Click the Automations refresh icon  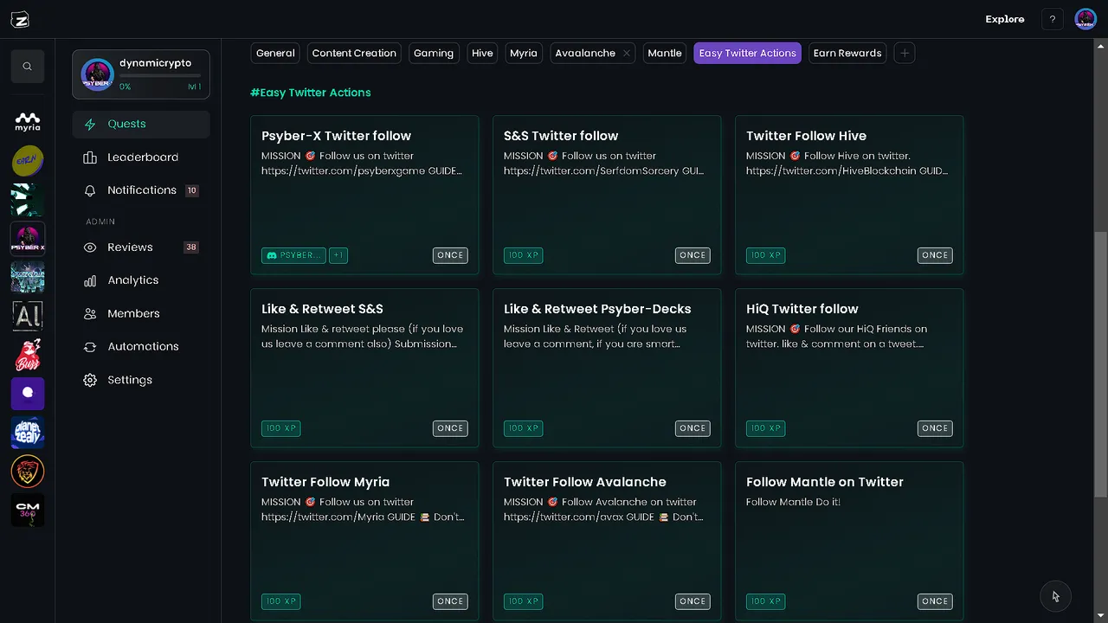tap(90, 347)
